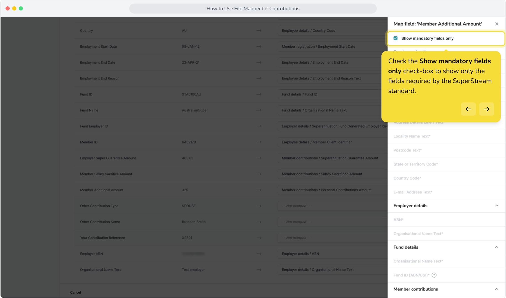Click sample value AustralianSuper
Image resolution: width=506 pixels, height=298 pixels.
pyautogui.click(x=195, y=110)
